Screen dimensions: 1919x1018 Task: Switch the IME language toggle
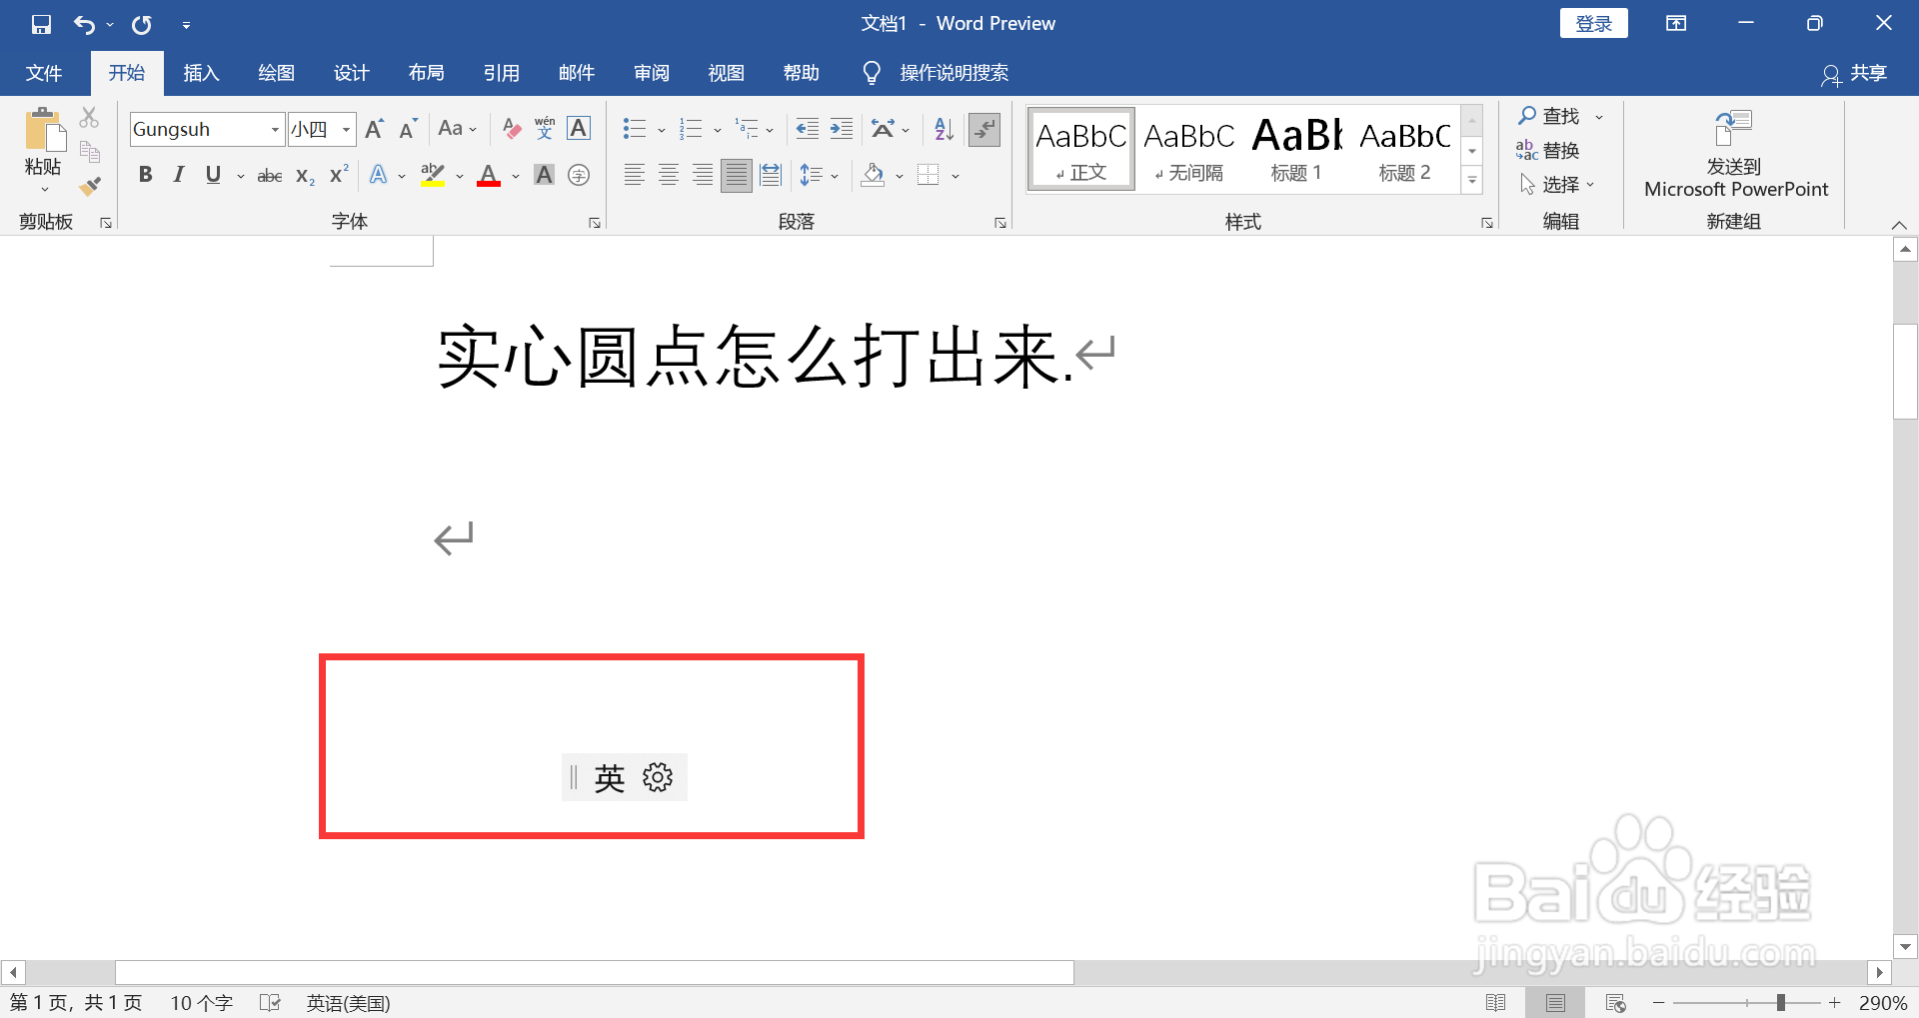click(610, 777)
